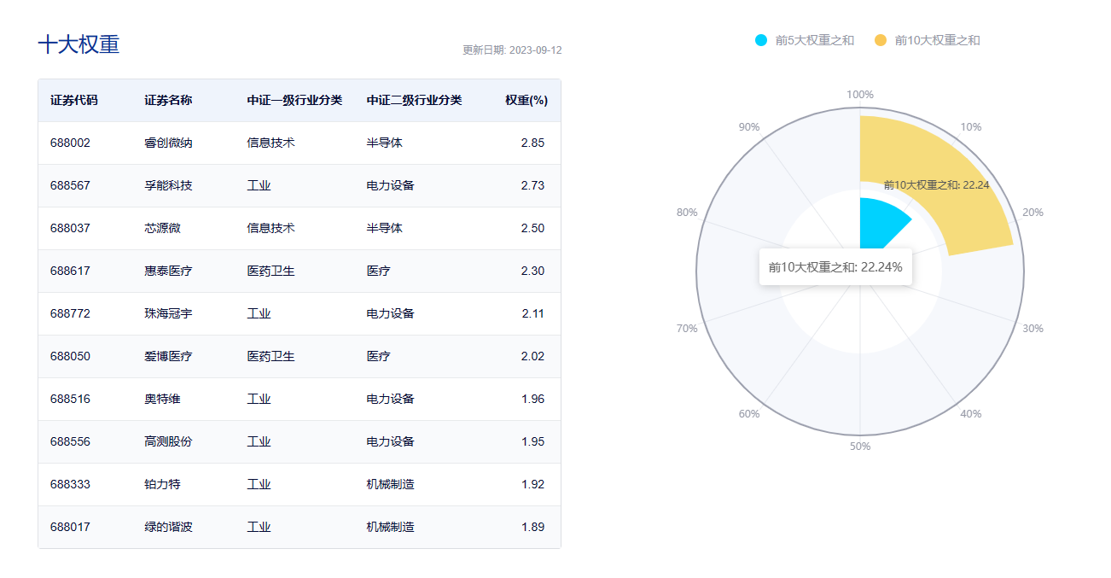
Task: Toggle the 前5大权重之和 legend item
Action: pos(805,40)
